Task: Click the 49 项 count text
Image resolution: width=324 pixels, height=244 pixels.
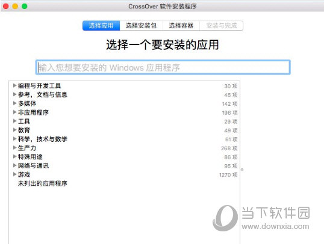Action: point(231,130)
